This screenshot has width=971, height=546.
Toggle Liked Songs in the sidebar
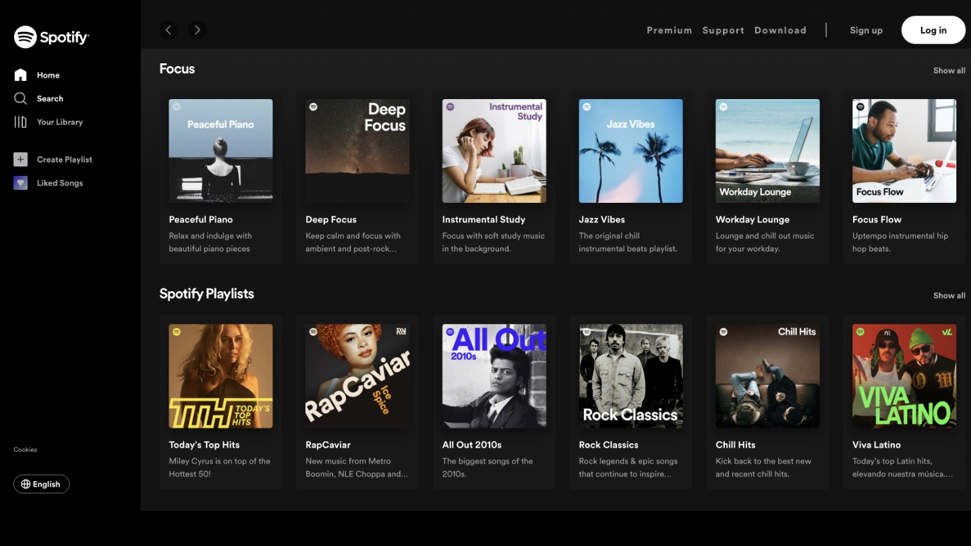pos(60,183)
